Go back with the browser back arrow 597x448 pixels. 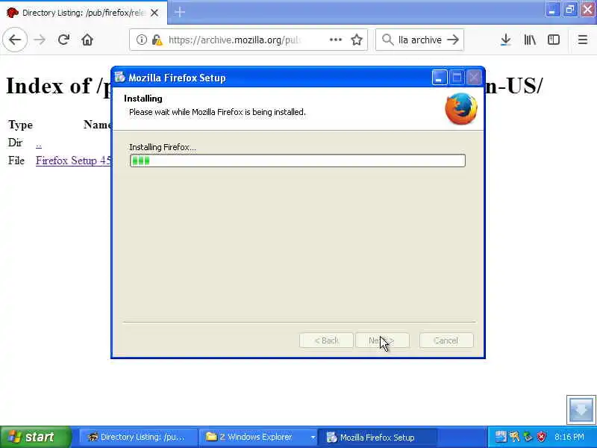tap(15, 40)
